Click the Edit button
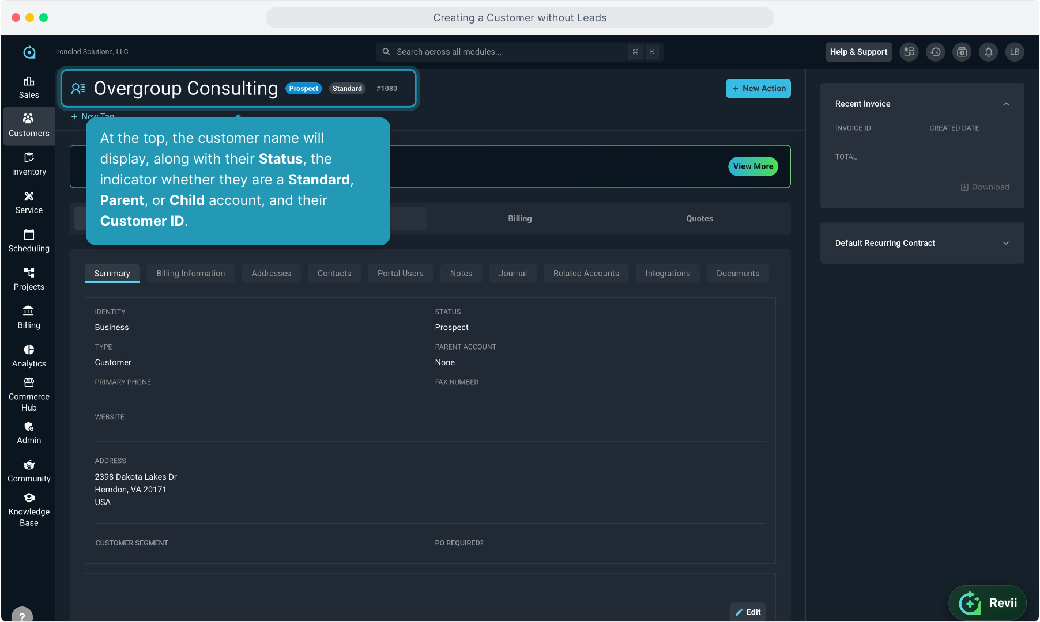The height and width of the screenshot is (622, 1040). [x=748, y=612]
